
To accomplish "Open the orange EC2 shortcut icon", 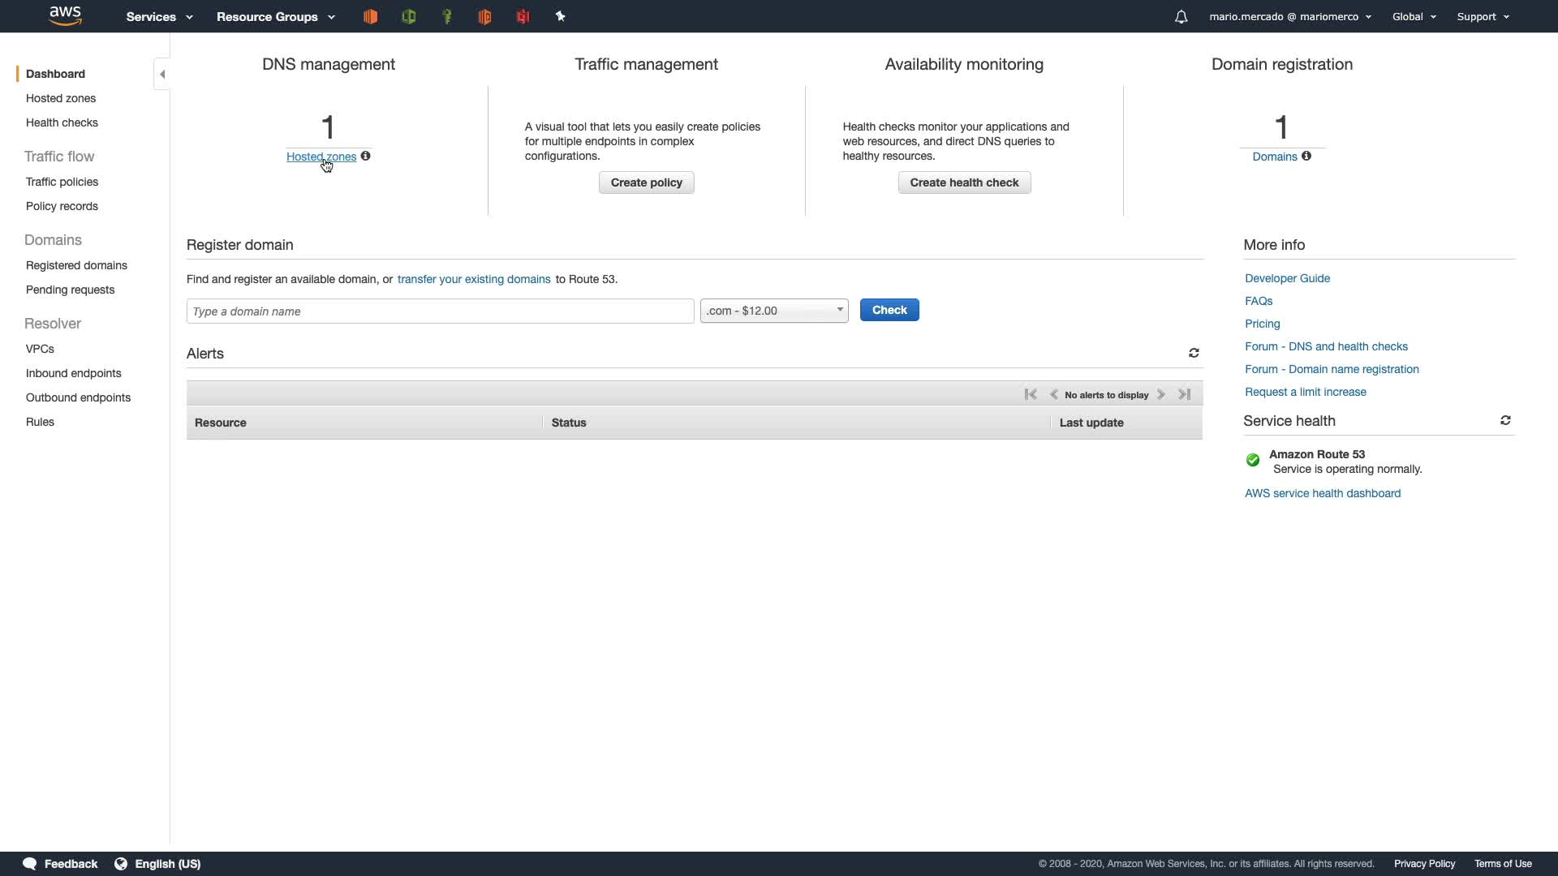I will click(x=370, y=16).
